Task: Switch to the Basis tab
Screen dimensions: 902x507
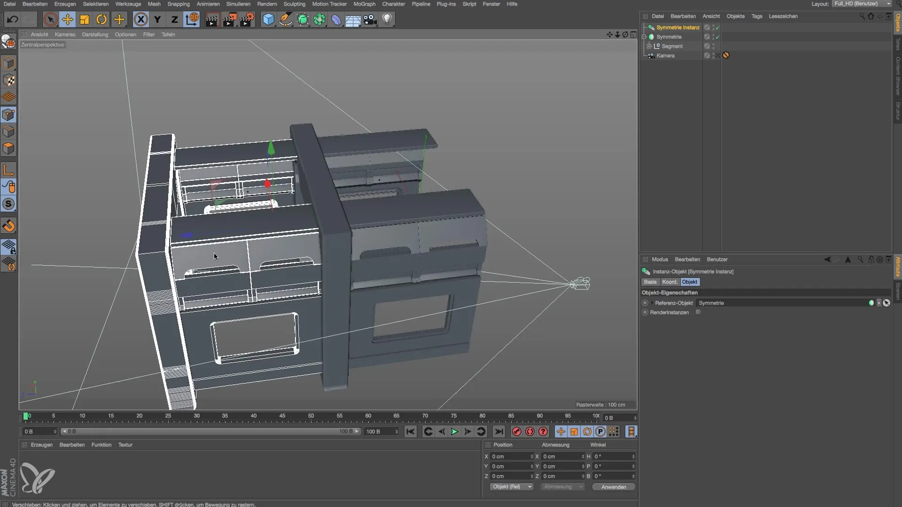Action: (650, 282)
